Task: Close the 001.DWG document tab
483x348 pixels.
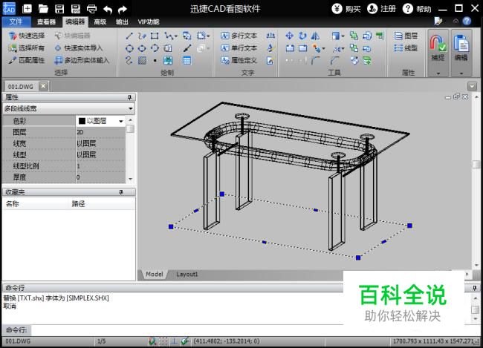Action: click(x=43, y=86)
